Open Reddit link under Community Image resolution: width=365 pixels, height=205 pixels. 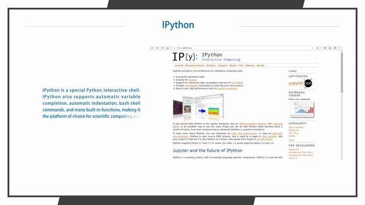(291, 136)
